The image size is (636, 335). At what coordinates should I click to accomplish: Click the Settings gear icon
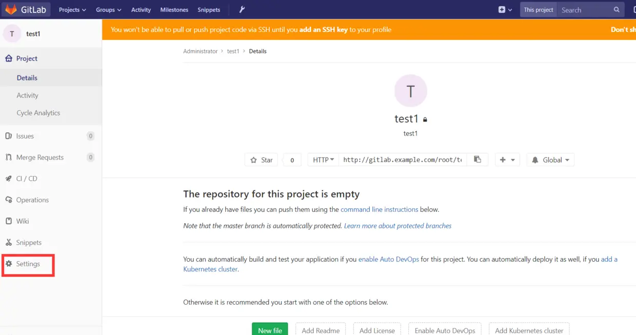coord(8,264)
